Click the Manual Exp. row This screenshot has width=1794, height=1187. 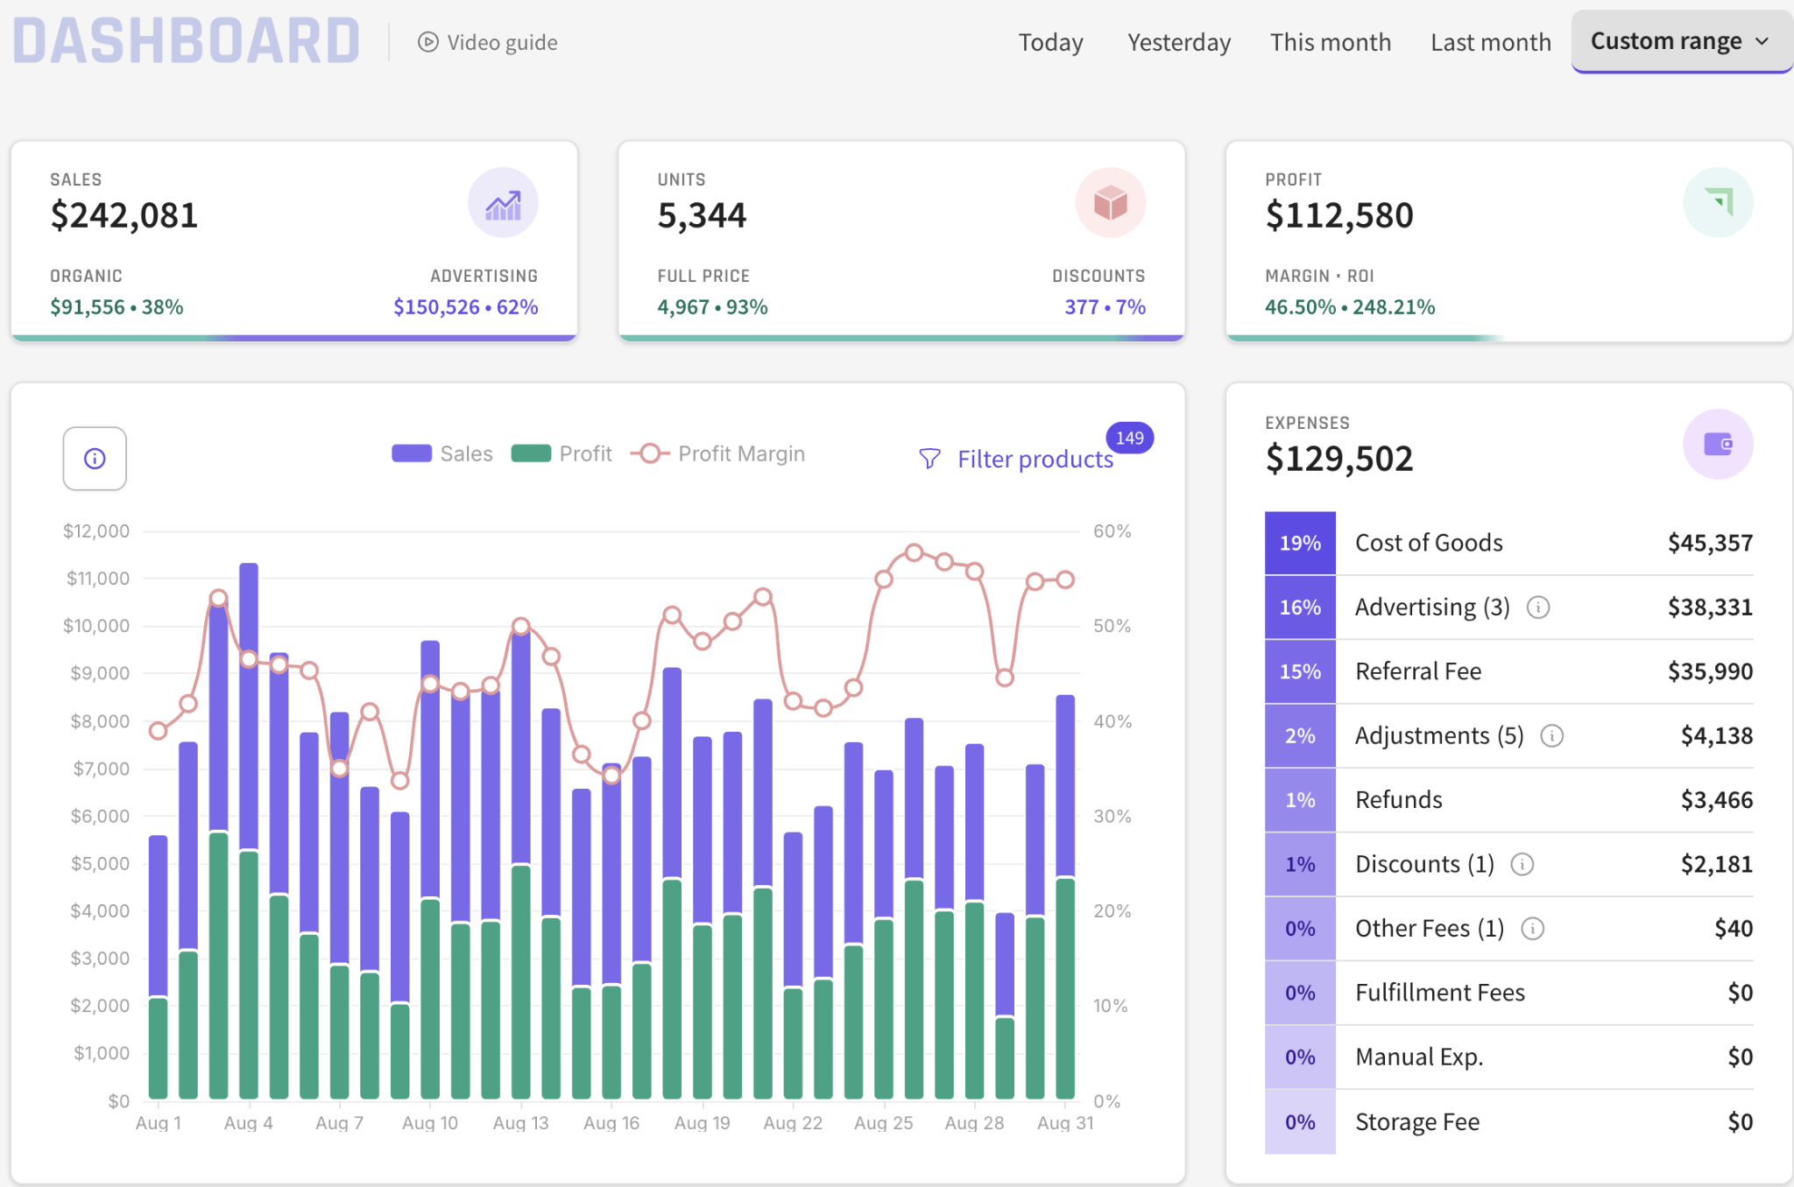[x=1509, y=1057]
